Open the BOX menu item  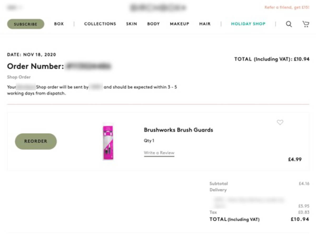tap(59, 24)
